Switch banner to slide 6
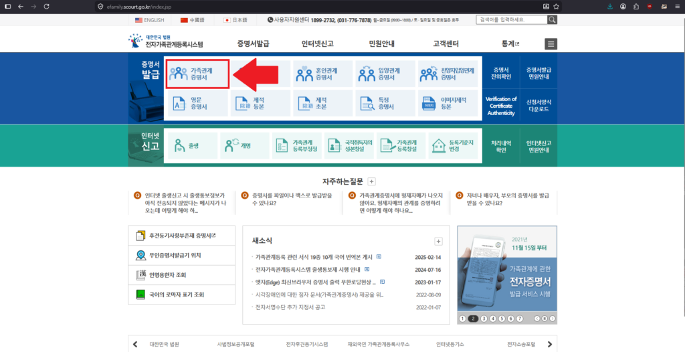The image size is (685, 352). coord(510,319)
